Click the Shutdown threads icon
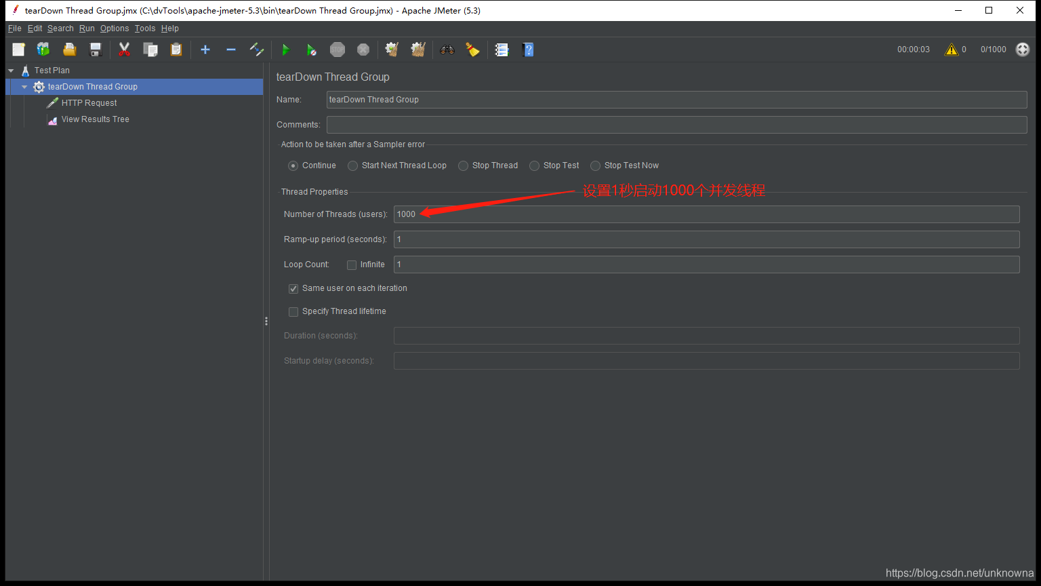 click(363, 50)
